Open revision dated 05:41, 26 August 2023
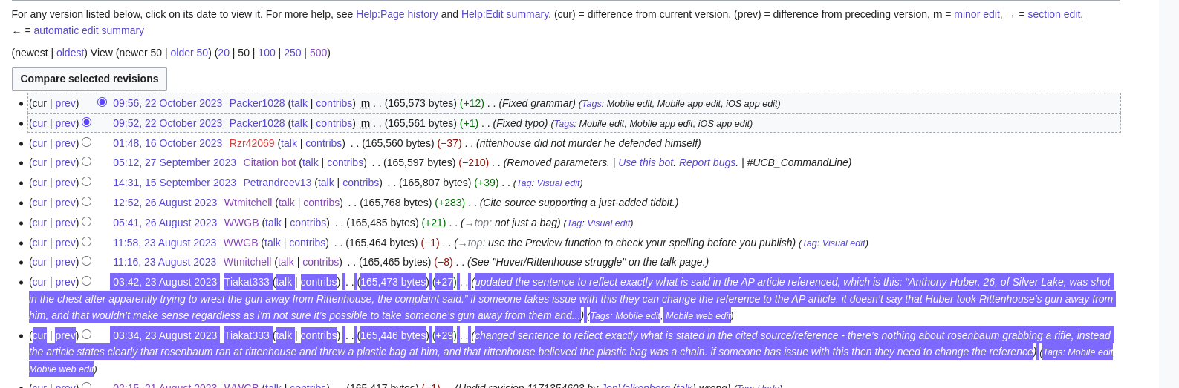This screenshot has width=1179, height=388. coord(165,223)
